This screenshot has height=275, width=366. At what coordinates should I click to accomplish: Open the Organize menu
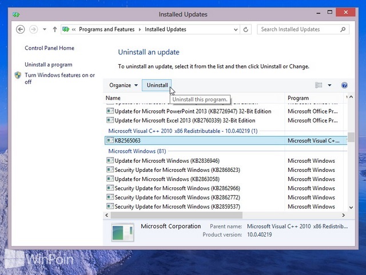pyautogui.click(x=124, y=85)
